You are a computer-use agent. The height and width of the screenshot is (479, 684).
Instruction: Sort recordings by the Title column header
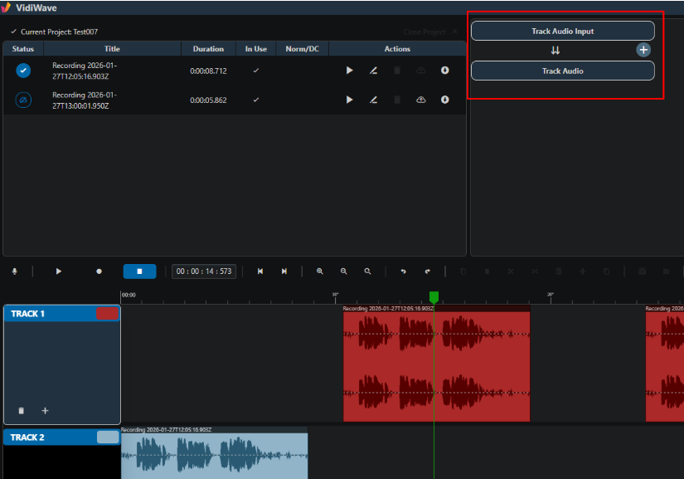(112, 49)
